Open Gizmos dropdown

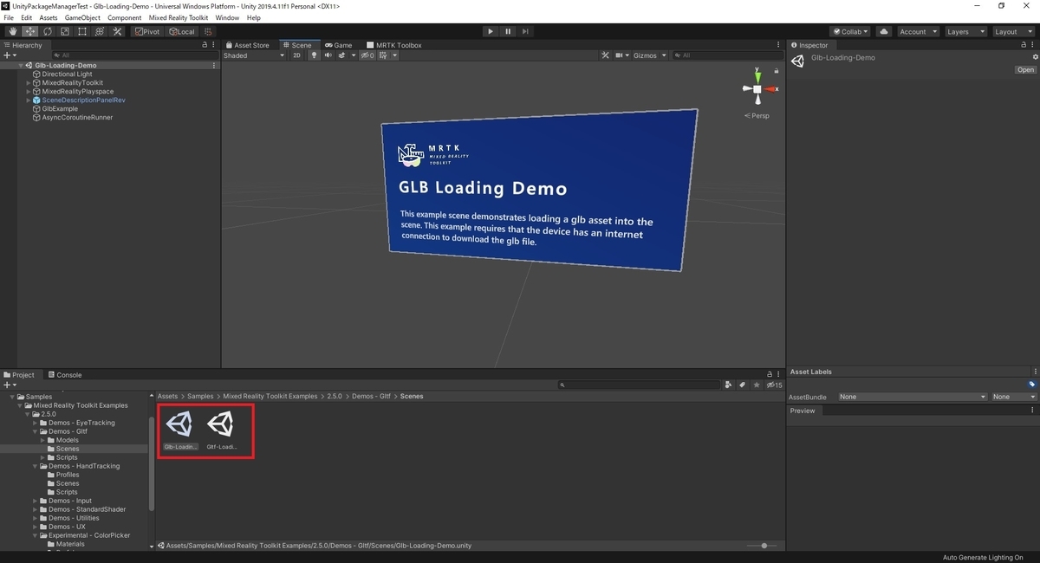point(650,55)
